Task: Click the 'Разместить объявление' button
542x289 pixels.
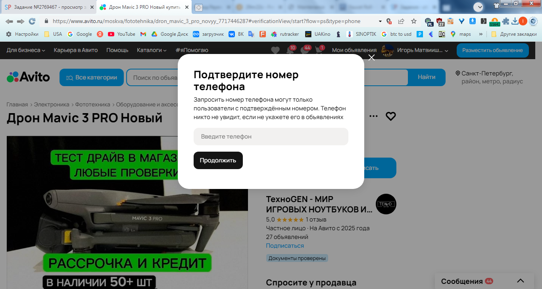Action: pyautogui.click(x=492, y=50)
